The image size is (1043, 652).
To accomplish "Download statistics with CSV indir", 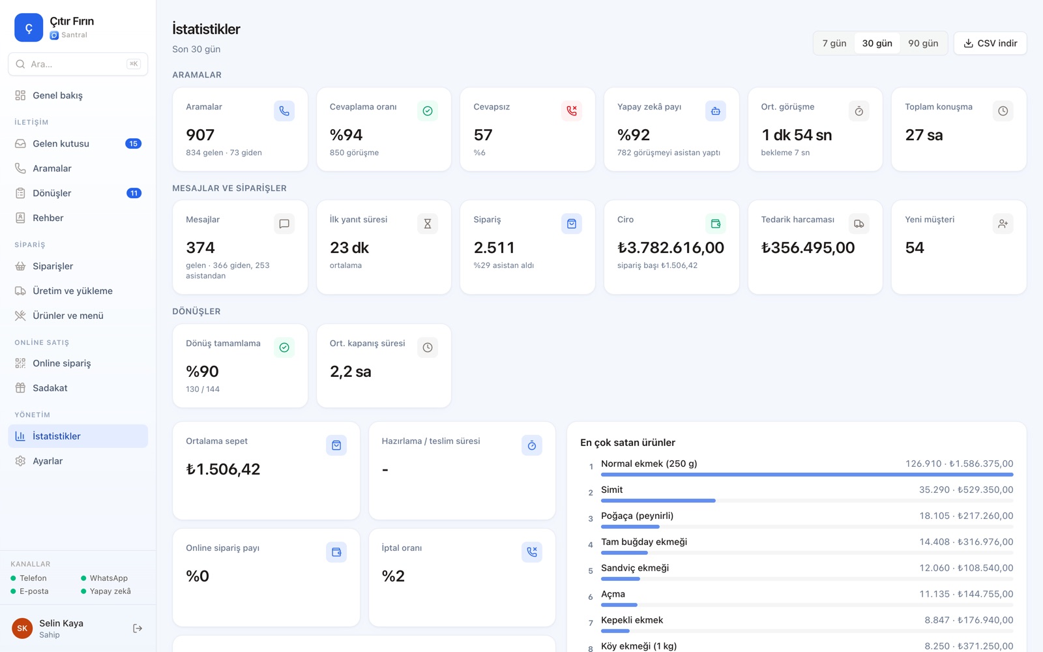I will pyautogui.click(x=990, y=43).
